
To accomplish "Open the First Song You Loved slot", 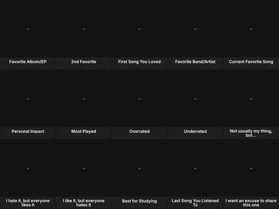I will (139, 29).
